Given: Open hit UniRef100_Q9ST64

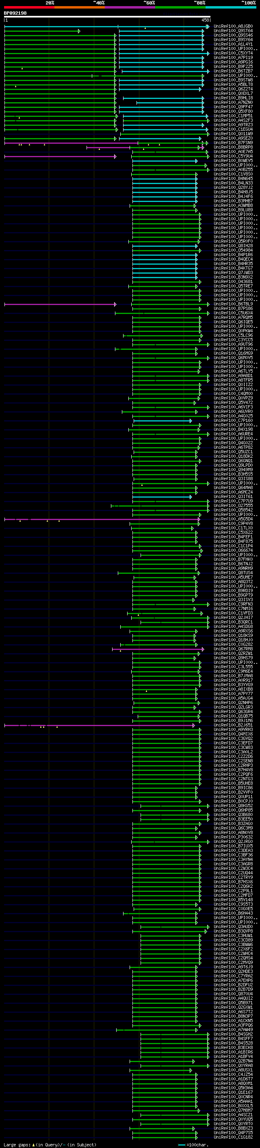Looking at the screenshot, I should (233, 31).
